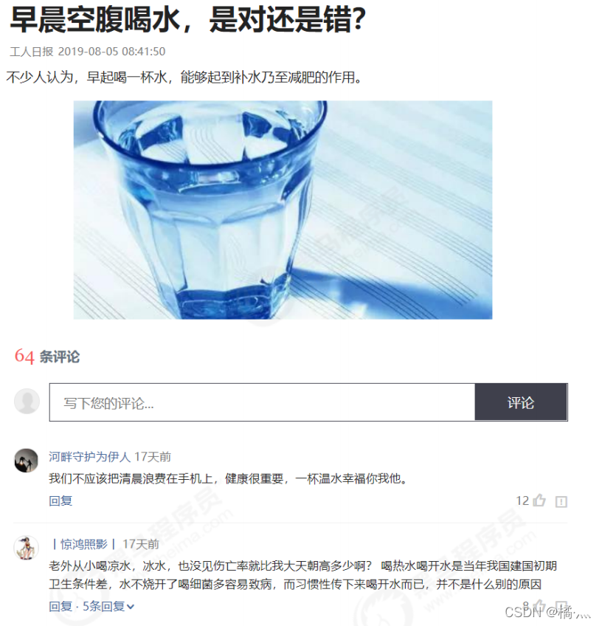
Task: Click the CSDN watermark text
Action: point(547,612)
